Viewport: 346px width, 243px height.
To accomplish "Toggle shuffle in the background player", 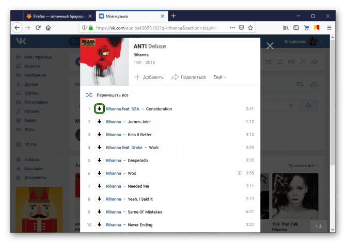I will click(268, 62).
